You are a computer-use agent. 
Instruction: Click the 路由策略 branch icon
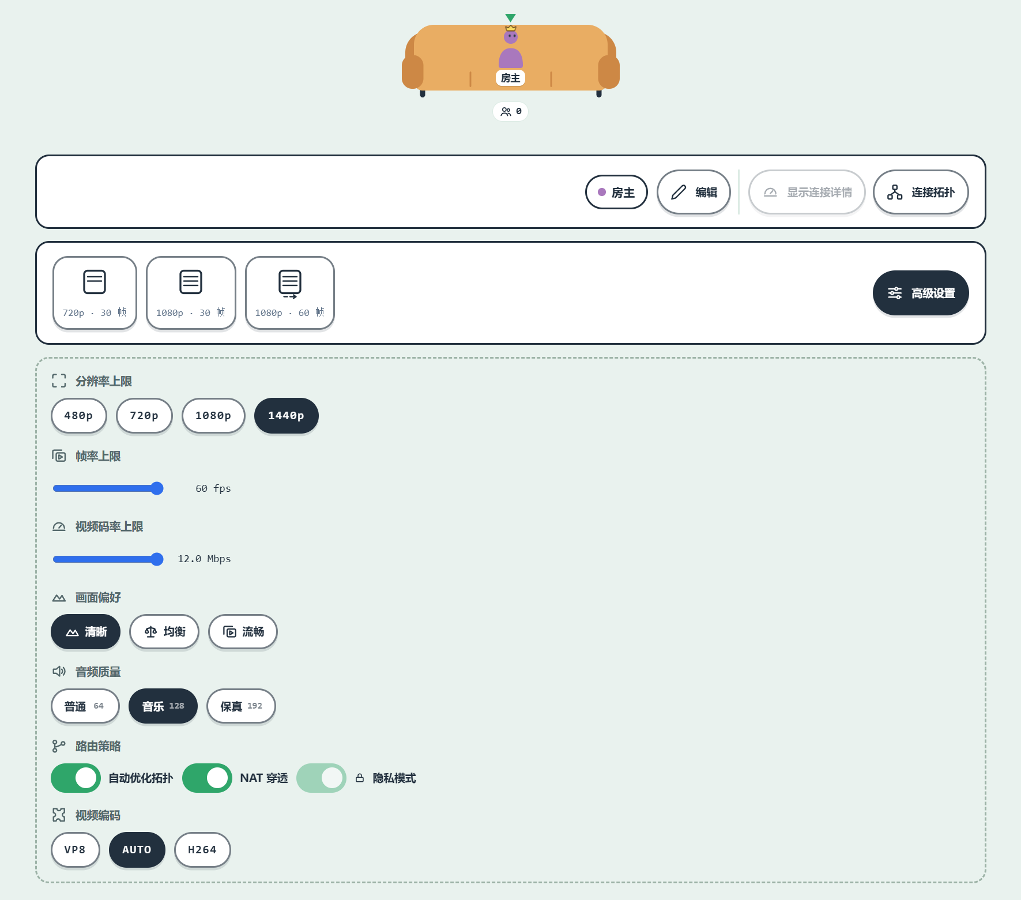tap(59, 746)
